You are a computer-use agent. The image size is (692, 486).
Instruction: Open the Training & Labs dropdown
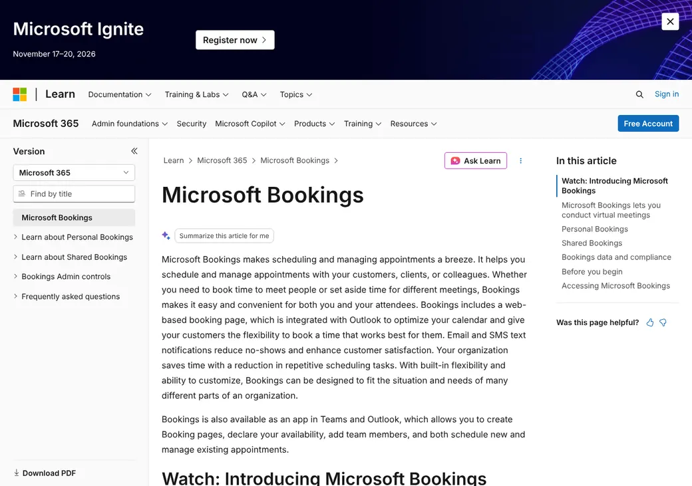pos(196,94)
